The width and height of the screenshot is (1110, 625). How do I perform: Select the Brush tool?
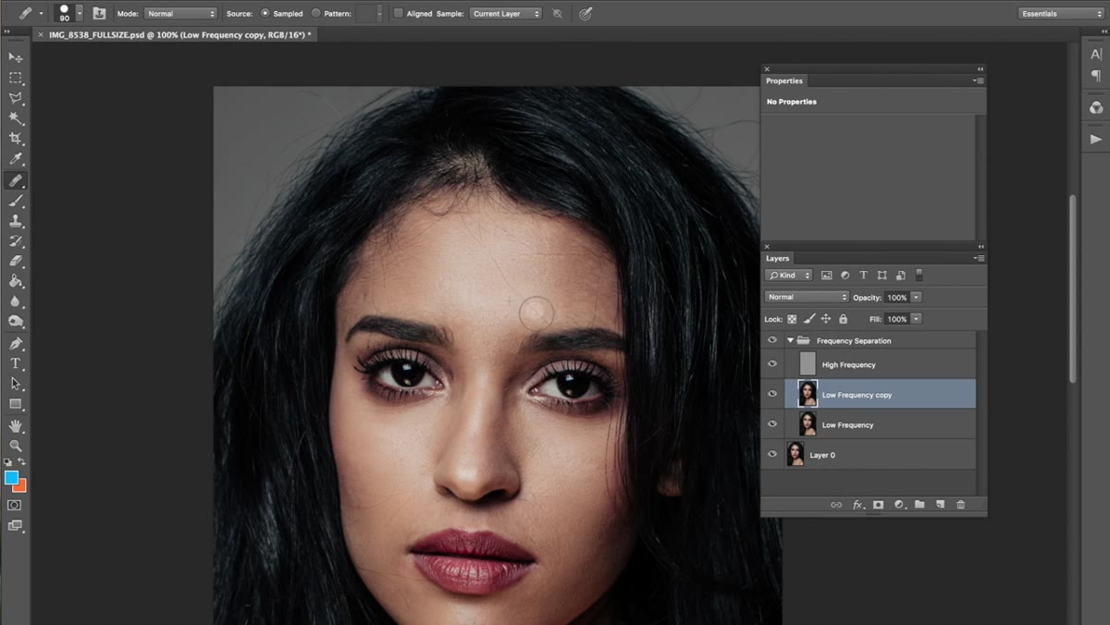click(x=16, y=201)
